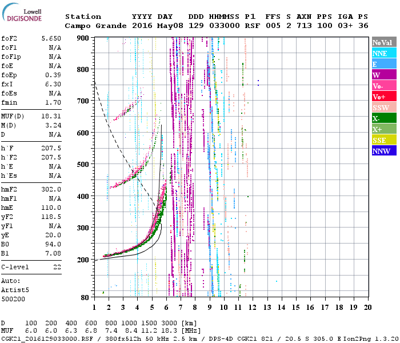The image size is (400, 343).
Task: Select the SSE yellow legend swatch
Action: click(384, 140)
